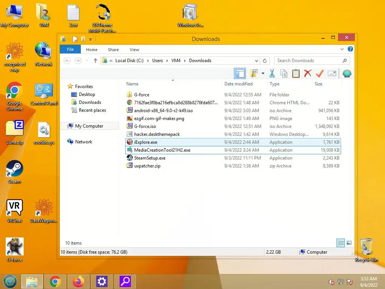Sort by the Name column header
Viewport: 385px width, 289px height.
coord(132,84)
